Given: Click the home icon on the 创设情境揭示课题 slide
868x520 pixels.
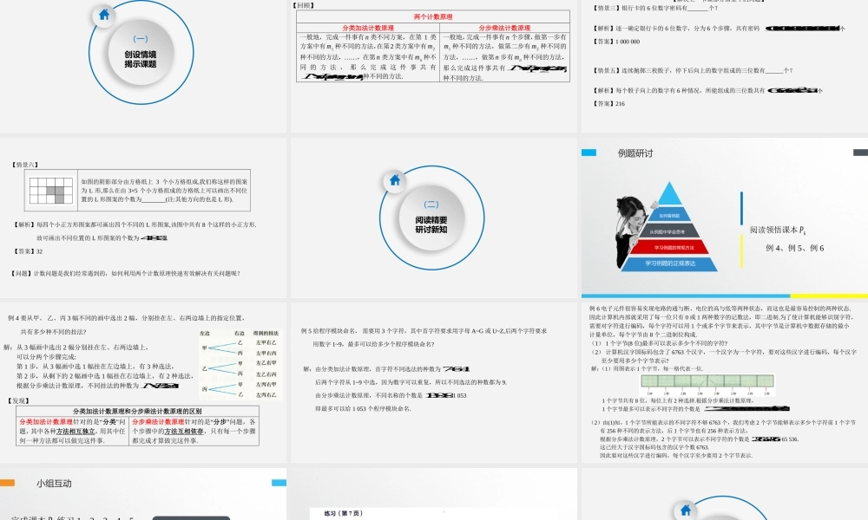Looking at the screenshot, I should [x=103, y=15].
